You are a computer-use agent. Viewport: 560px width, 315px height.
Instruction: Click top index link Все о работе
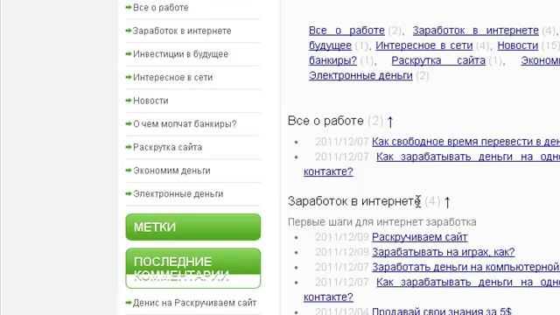tap(346, 31)
